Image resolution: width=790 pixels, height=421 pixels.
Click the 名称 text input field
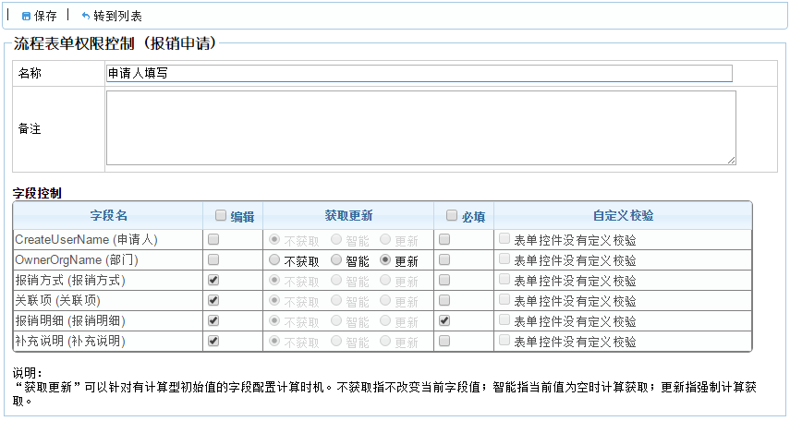(x=419, y=74)
